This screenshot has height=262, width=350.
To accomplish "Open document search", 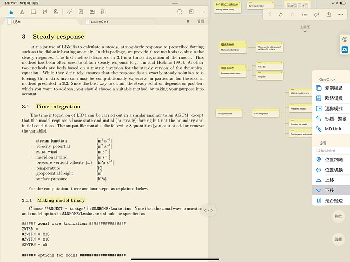I will pos(179,12).
